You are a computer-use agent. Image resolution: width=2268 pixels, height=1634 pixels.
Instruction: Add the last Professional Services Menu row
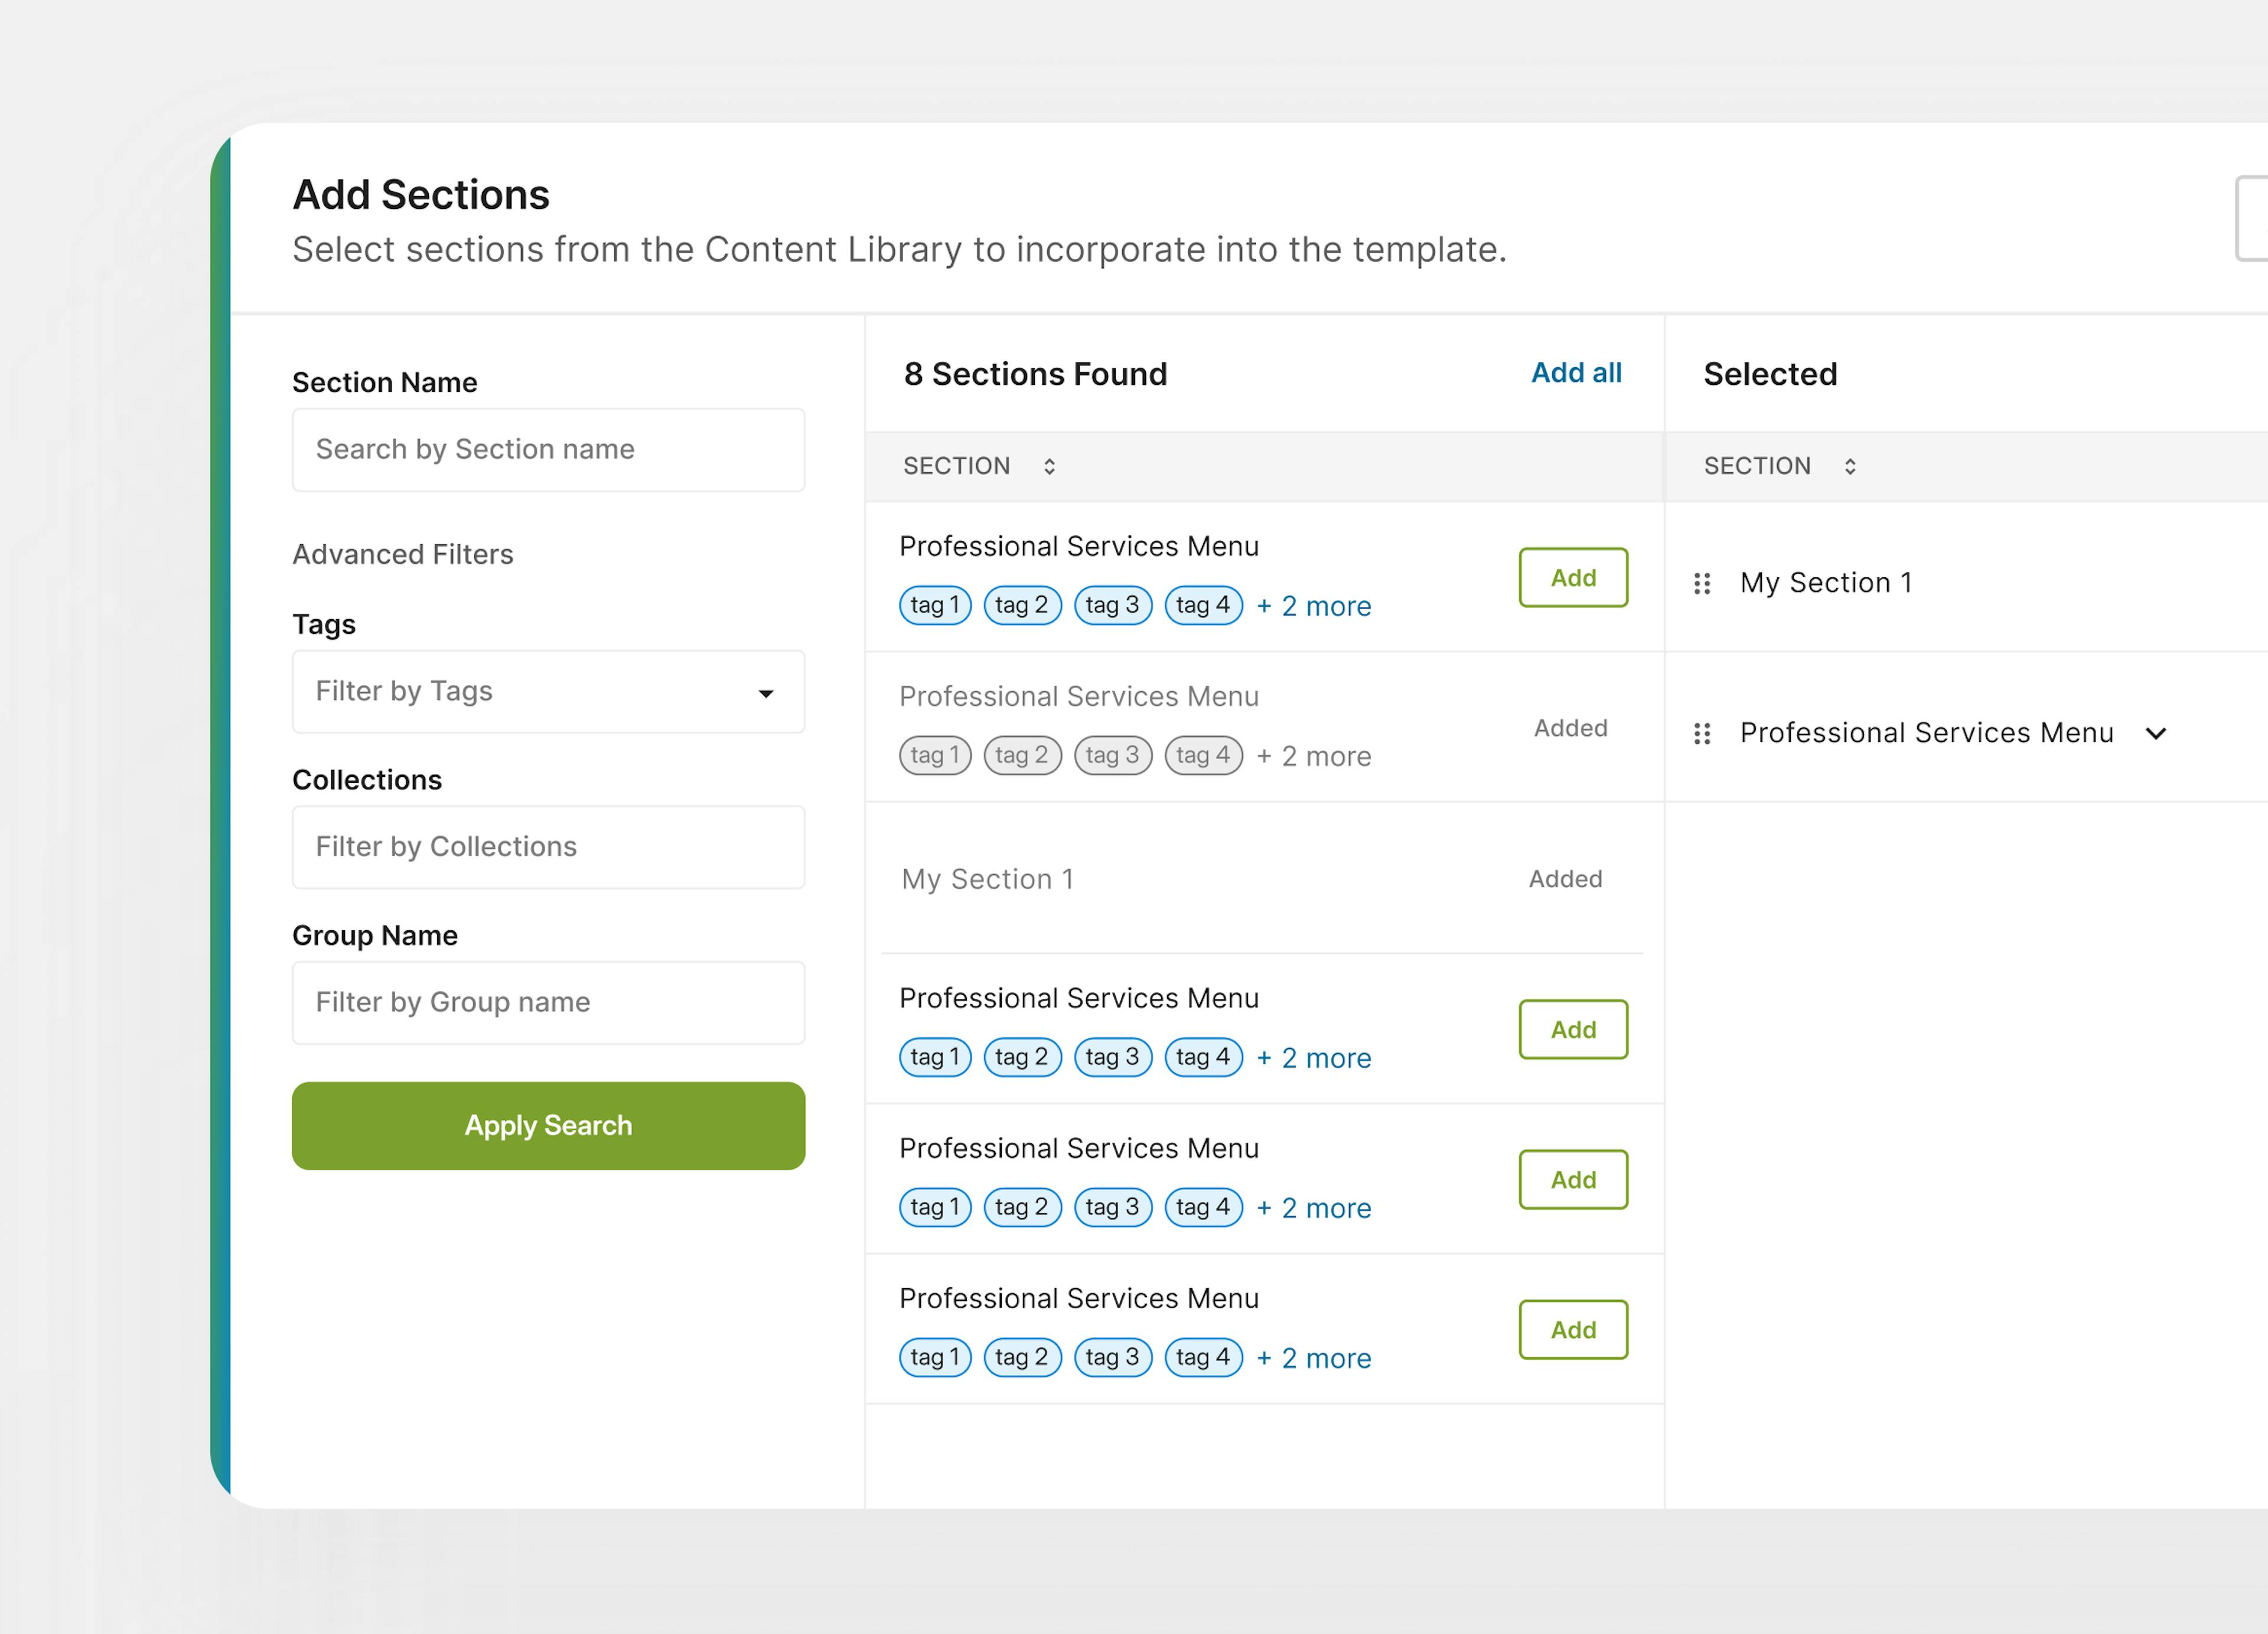click(1573, 1330)
